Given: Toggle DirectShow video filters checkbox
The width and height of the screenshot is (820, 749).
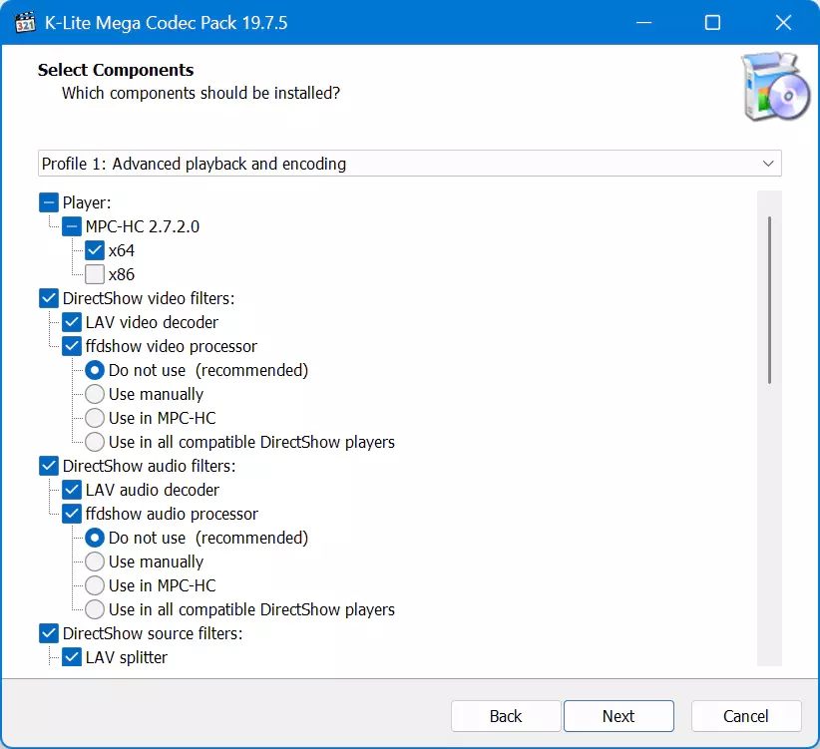Looking at the screenshot, I should (x=49, y=298).
